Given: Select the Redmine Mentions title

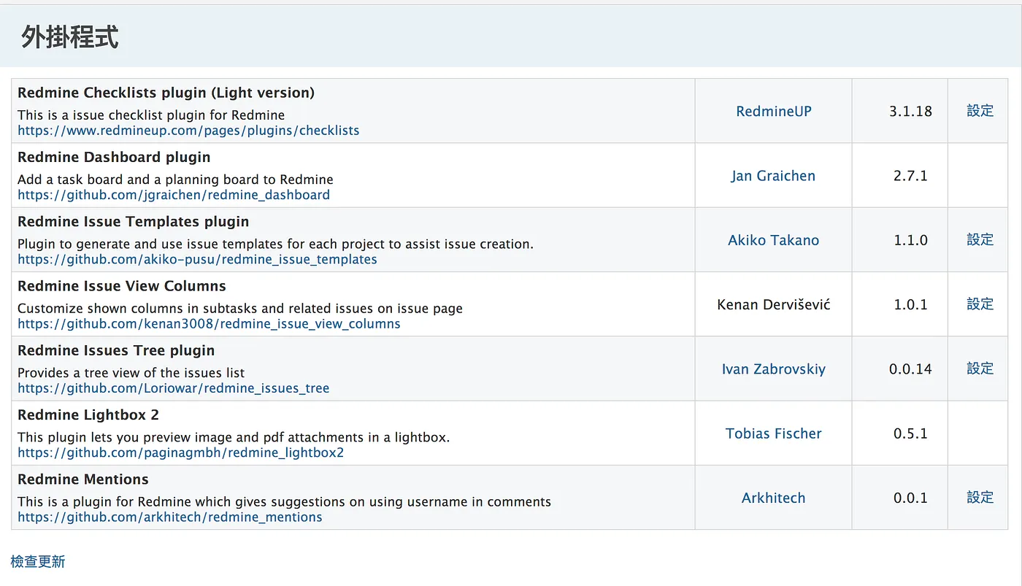Looking at the screenshot, I should [83, 479].
